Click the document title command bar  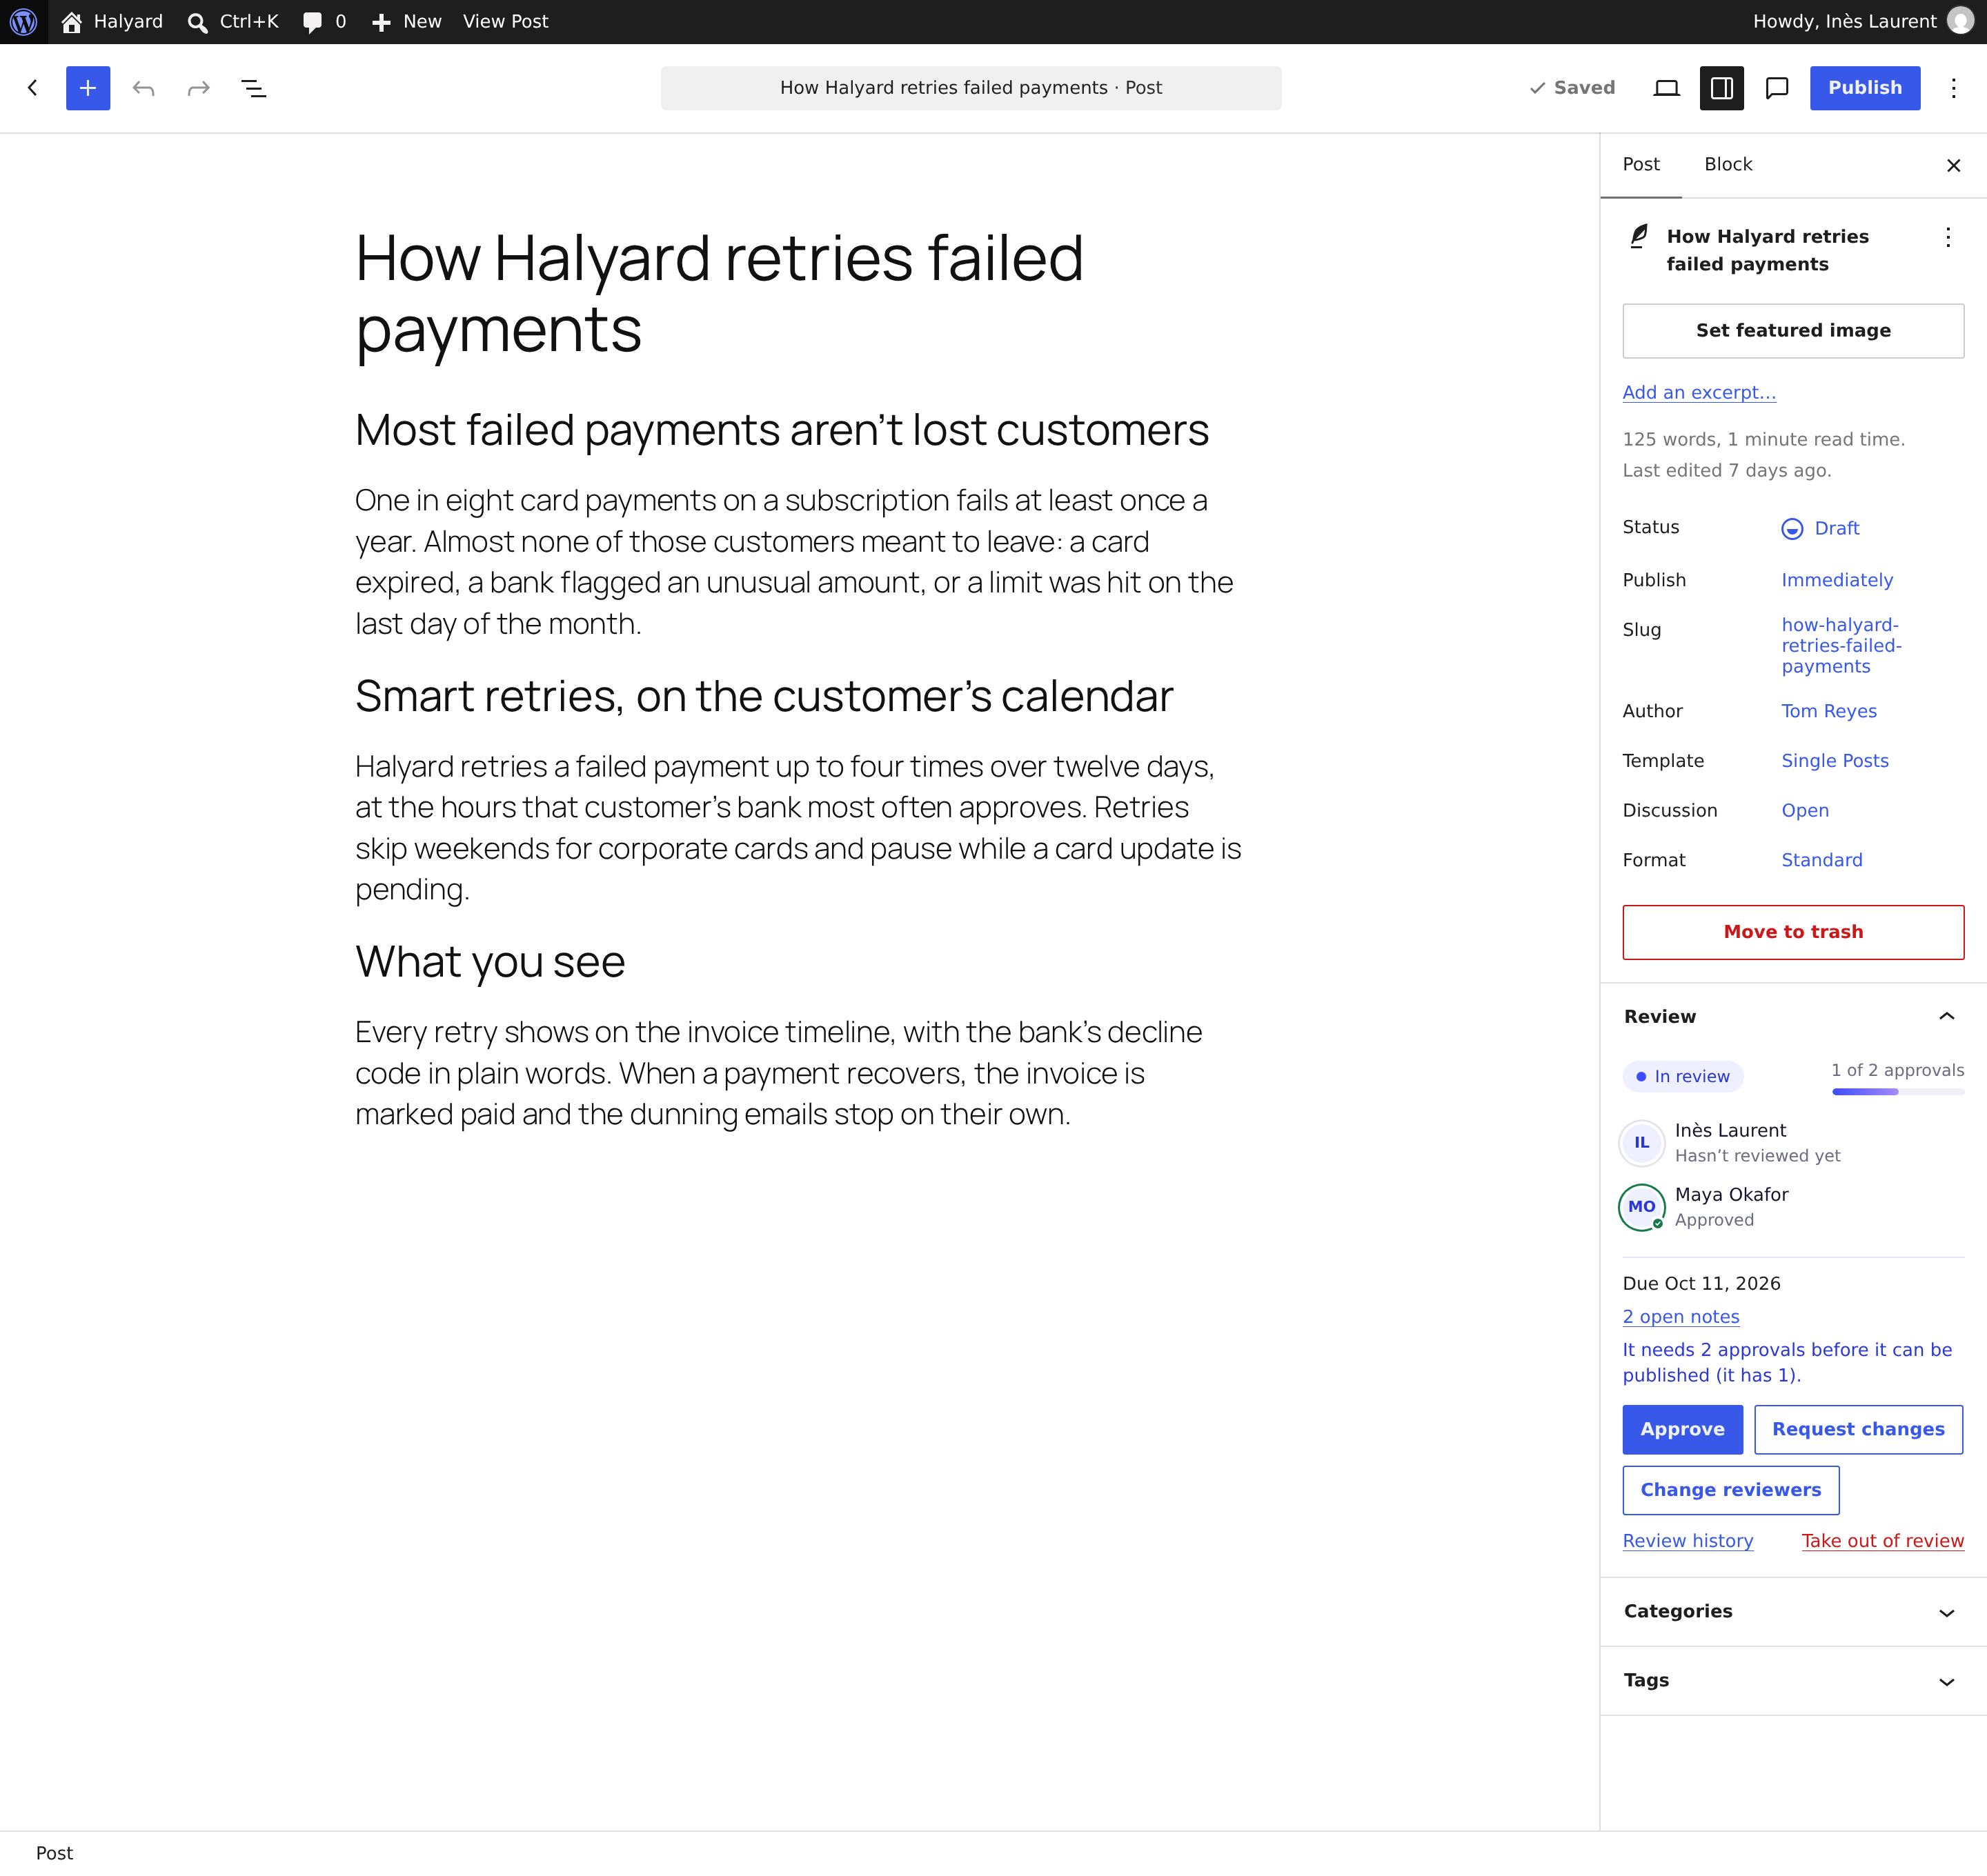(971, 88)
